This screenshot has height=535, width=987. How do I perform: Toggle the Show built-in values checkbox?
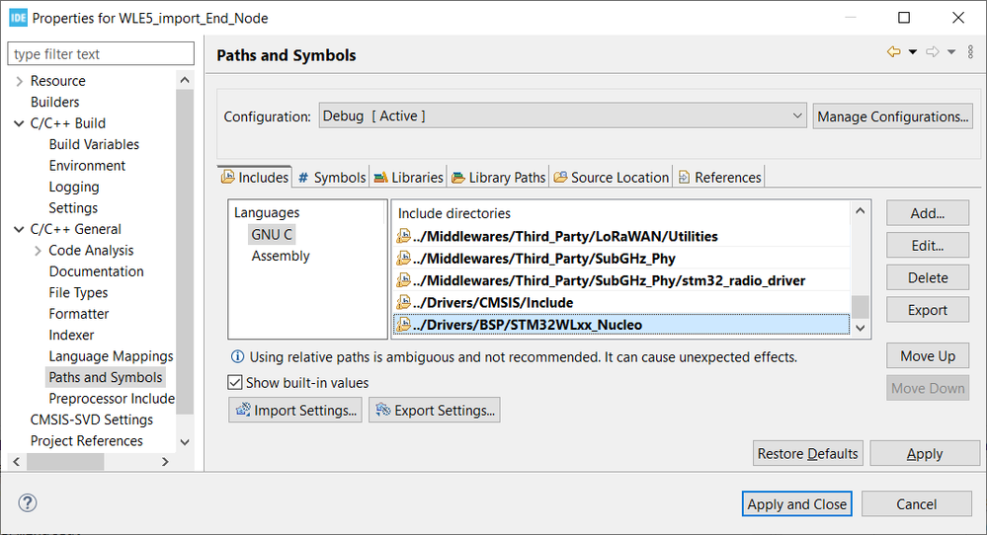[x=235, y=382]
